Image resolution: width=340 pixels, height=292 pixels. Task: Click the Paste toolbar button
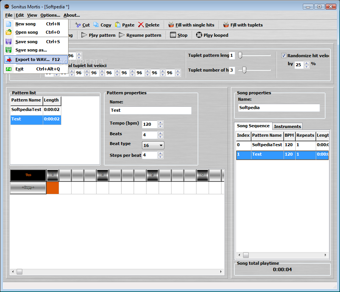click(x=125, y=25)
